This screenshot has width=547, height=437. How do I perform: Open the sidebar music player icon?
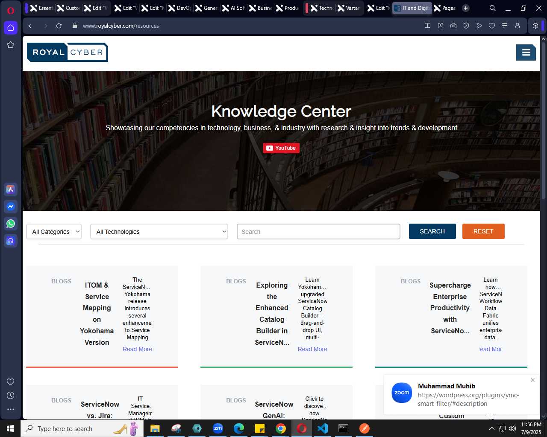click(11, 241)
